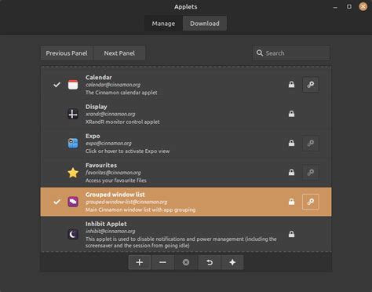The height and width of the screenshot is (292, 372).
Task: Click the inhibit@cinnamon.org identifier
Action: click(111, 232)
